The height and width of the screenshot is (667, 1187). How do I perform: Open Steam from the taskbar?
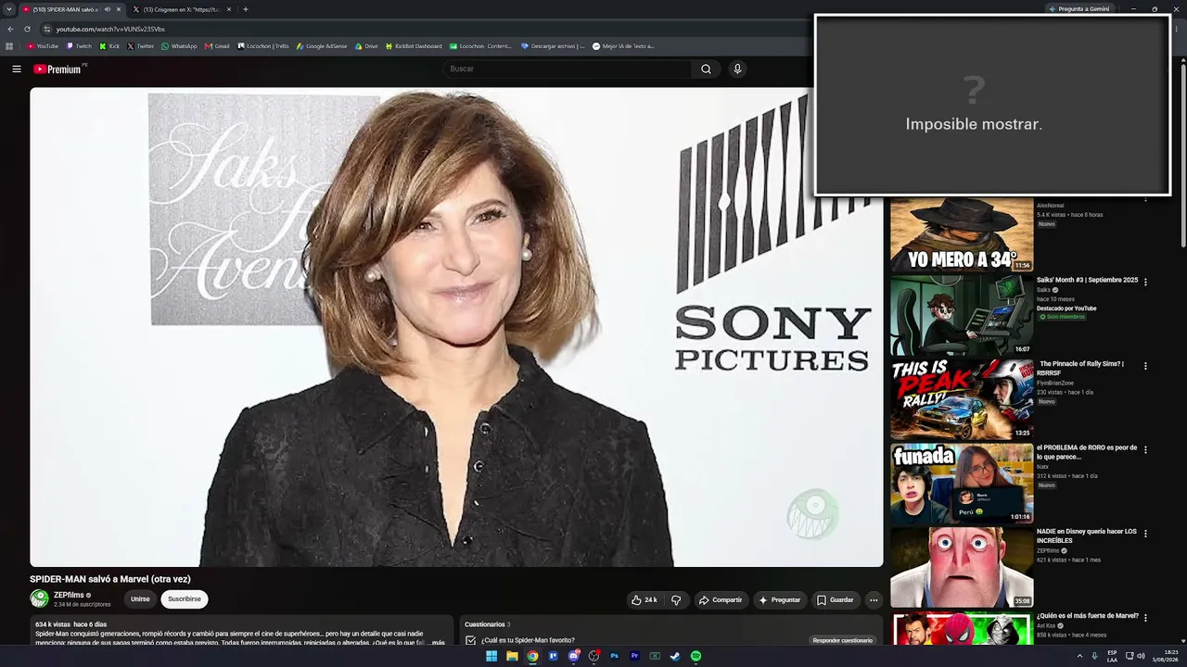click(675, 656)
